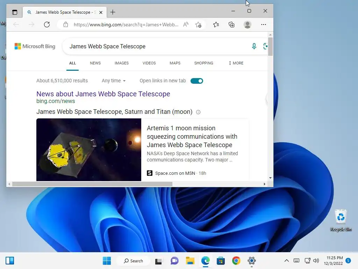This screenshot has width=358, height=269.
Task: Open taskbar Search box
Action: point(133,261)
